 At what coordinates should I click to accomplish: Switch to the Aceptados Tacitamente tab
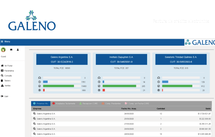(x=64, y=104)
